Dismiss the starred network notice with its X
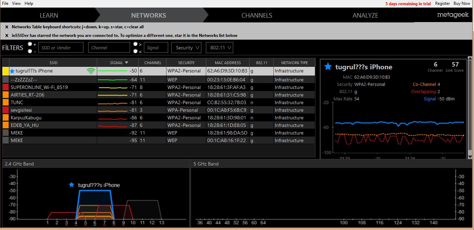 pos(7,36)
